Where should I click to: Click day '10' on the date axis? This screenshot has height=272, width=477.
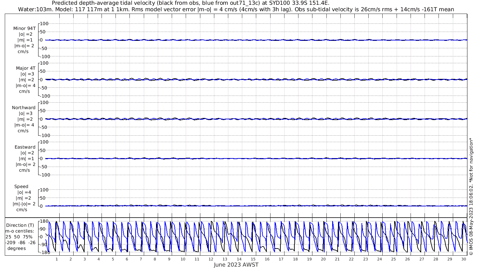[183, 259]
